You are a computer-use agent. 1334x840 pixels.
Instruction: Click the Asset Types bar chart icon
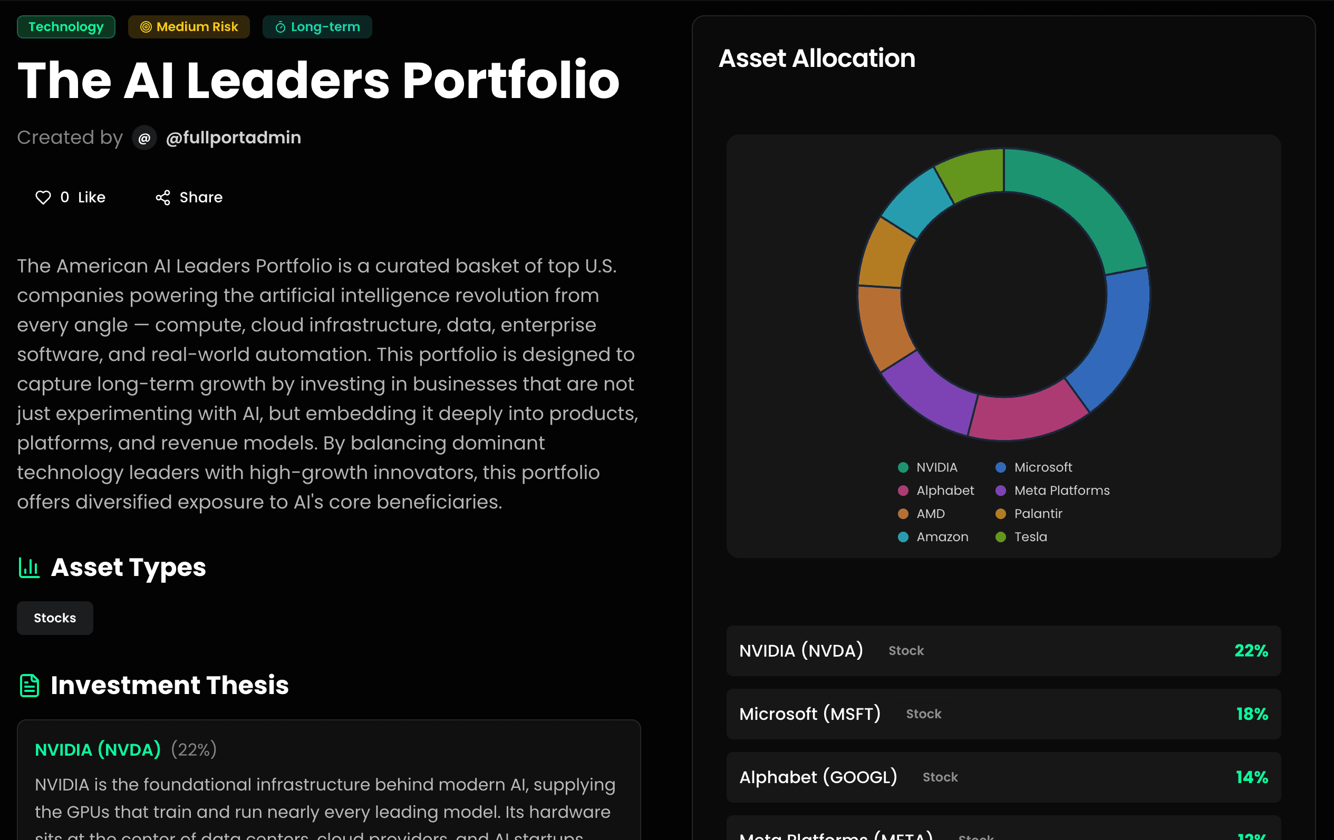pyautogui.click(x=30, y=568)
